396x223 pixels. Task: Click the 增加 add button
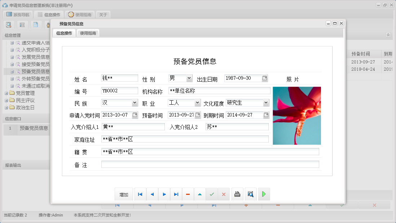coord(124,194)
